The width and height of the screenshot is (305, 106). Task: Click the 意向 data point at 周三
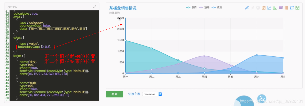click(x=178, y=60)
